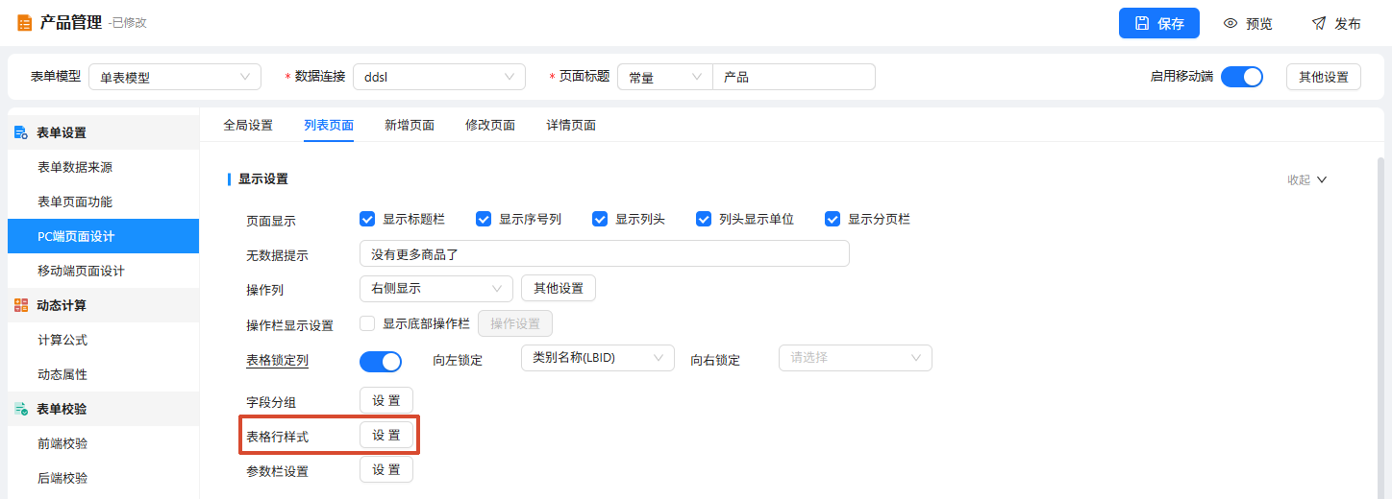1392x499 pixels.
Task: Toggle 表格锁定列 switch
Action: tap(381, 361)
